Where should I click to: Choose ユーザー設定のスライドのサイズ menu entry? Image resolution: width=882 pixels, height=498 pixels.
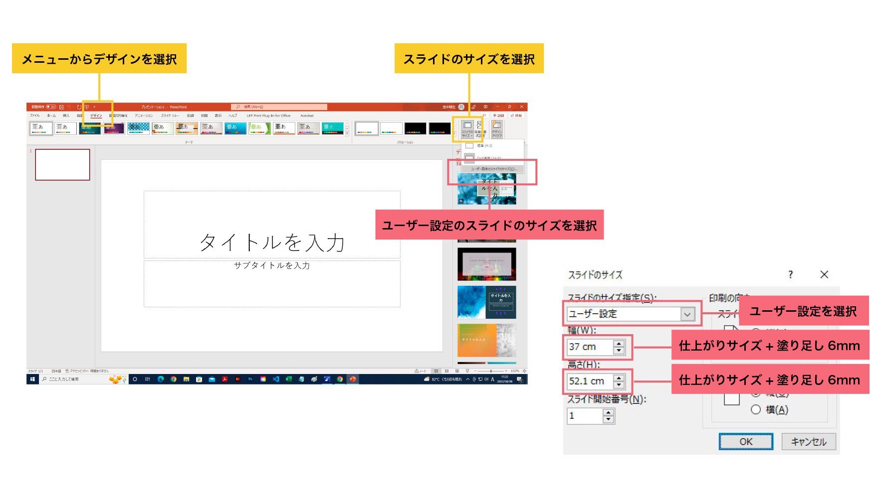(x=493, y=169)
